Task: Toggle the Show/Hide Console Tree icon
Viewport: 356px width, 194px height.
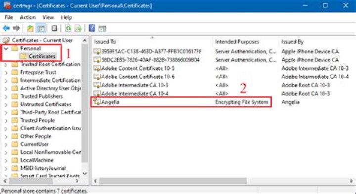Action: [41, 28]
